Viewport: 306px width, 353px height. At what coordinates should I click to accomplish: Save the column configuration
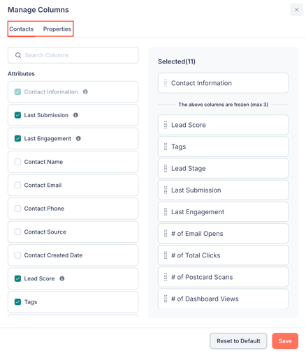(x=285, y=341)
